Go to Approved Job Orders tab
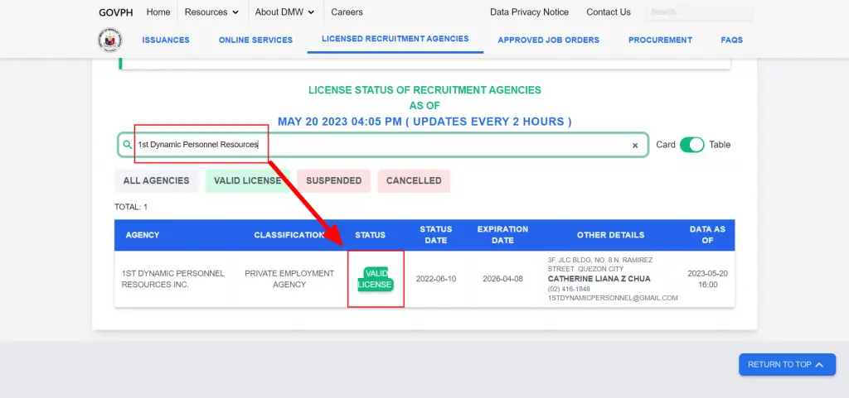 pos(549,40)
